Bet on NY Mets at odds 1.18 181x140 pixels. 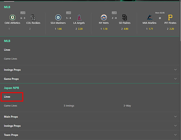click(104, 29)
